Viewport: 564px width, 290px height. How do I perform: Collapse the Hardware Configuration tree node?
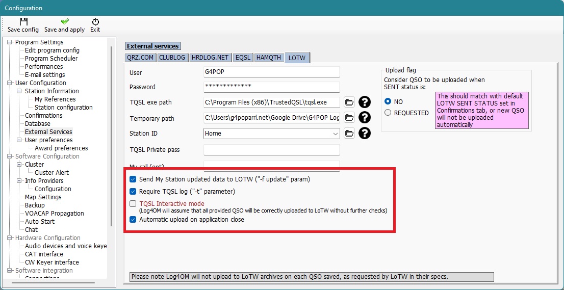coord(10,238)
